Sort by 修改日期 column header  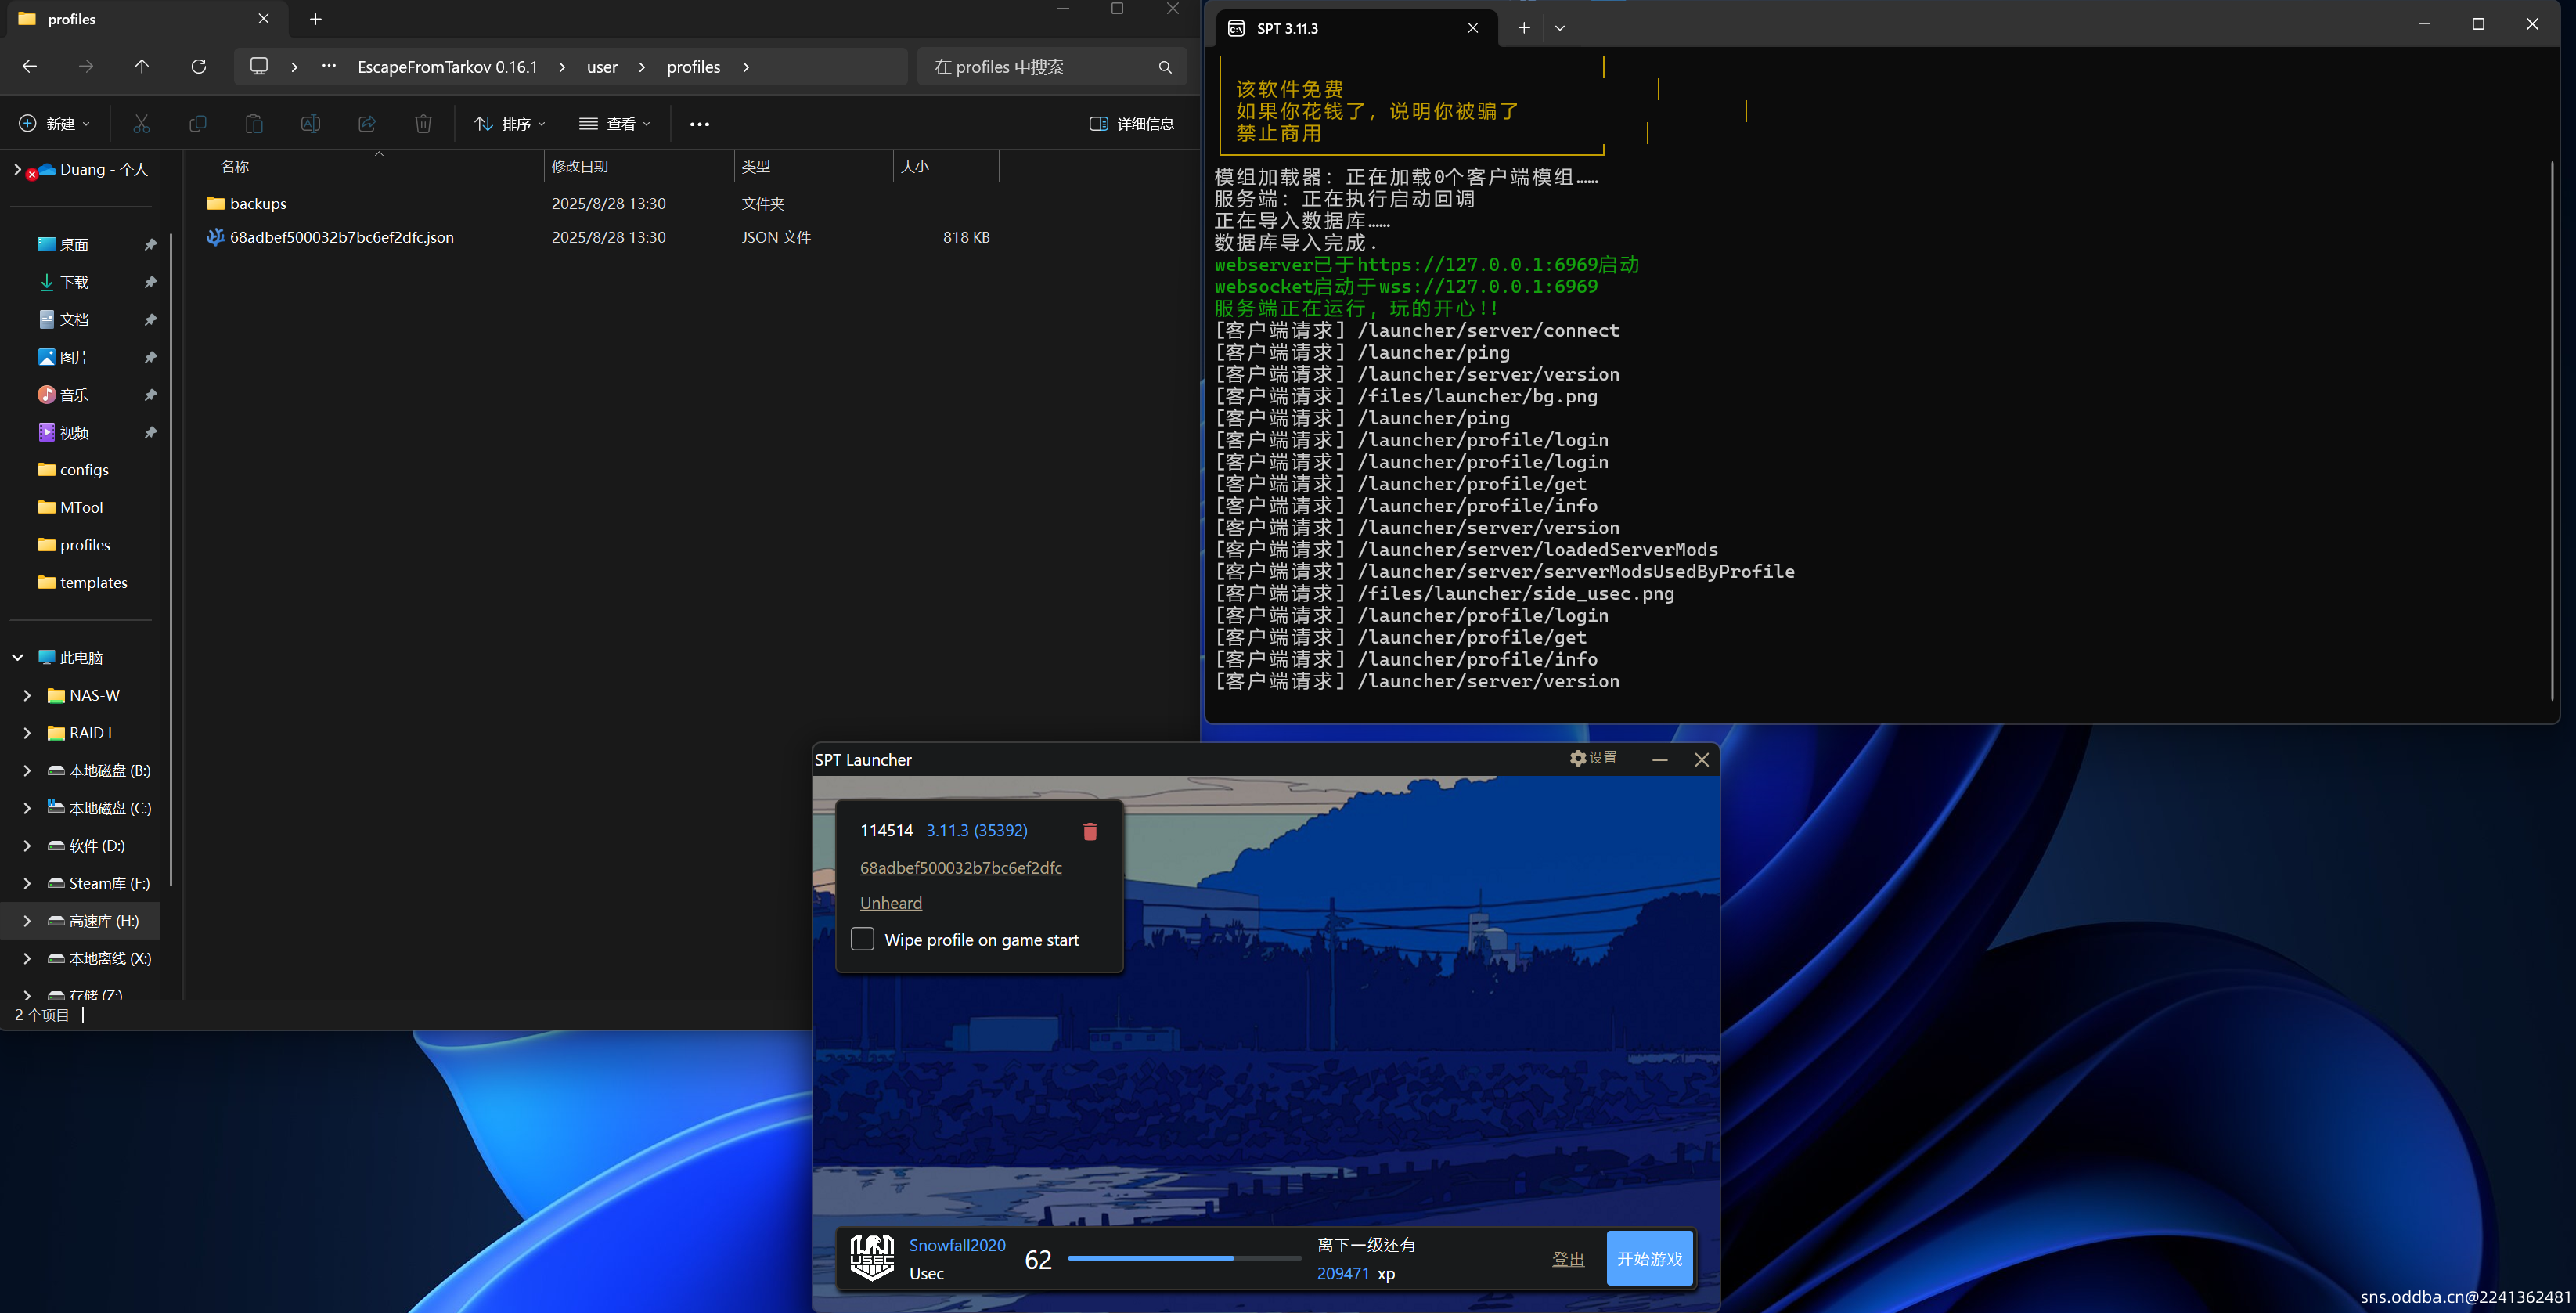[x=639, y=166]
